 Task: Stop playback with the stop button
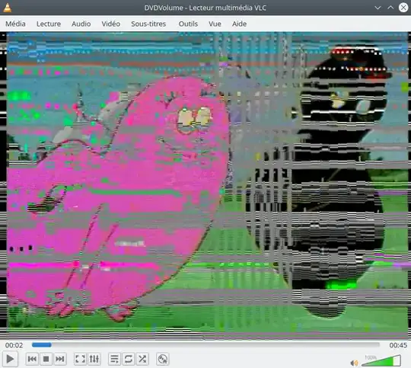46,359
